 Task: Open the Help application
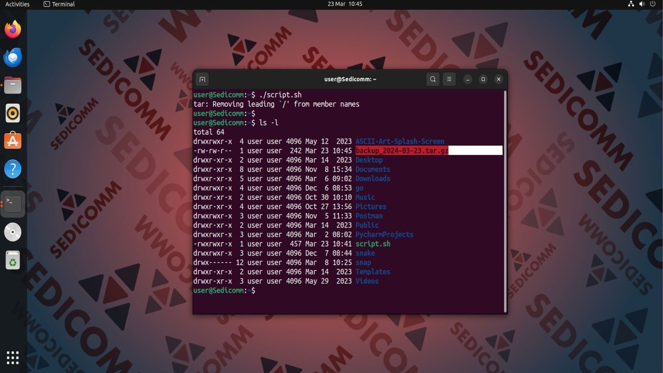click(13, 169)
